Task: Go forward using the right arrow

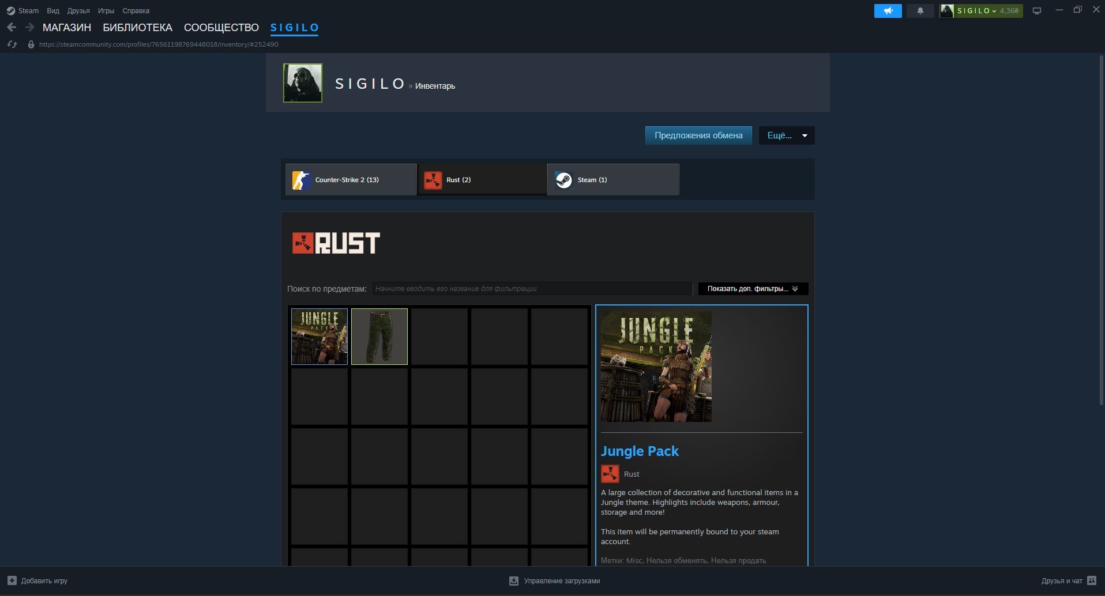Action: coord(30,27)
